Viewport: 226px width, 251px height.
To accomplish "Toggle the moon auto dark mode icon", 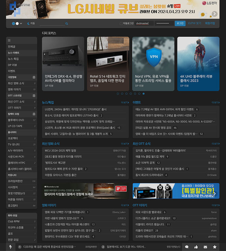I will pyautogui.click(x=29, y=24).
